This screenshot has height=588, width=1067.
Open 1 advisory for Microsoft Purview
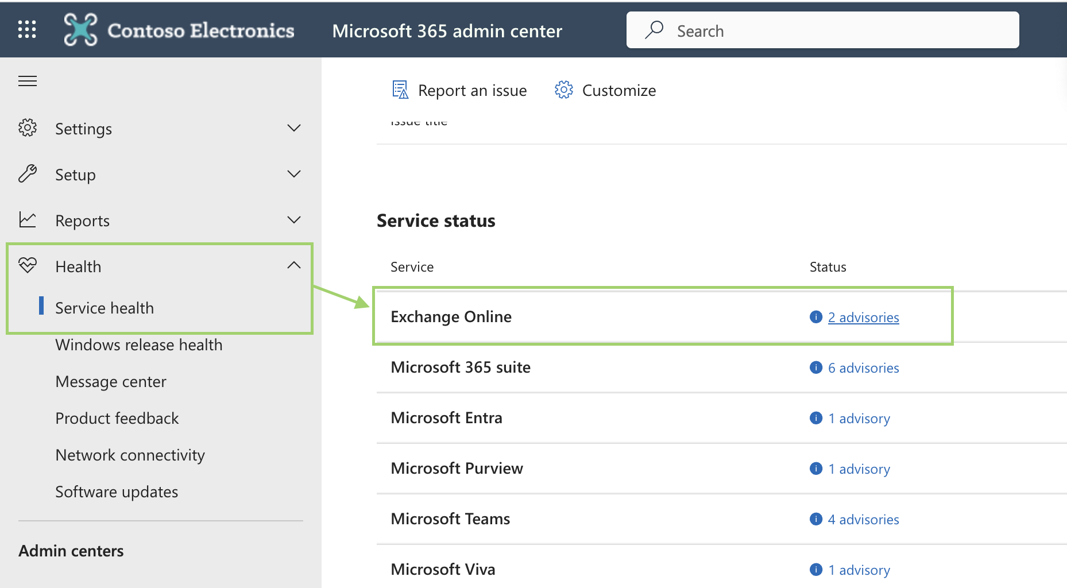859,469
